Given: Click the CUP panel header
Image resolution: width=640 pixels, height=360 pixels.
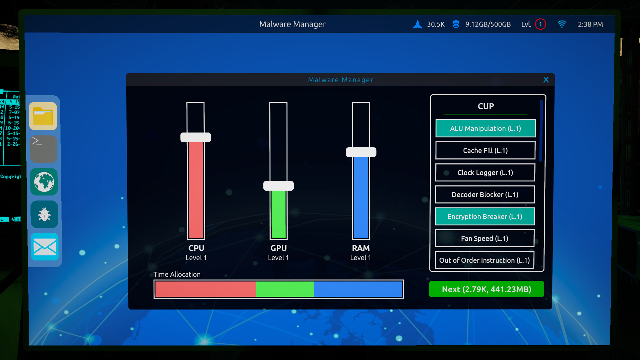Looking at the screenshot, I should (x=485, y=106).
